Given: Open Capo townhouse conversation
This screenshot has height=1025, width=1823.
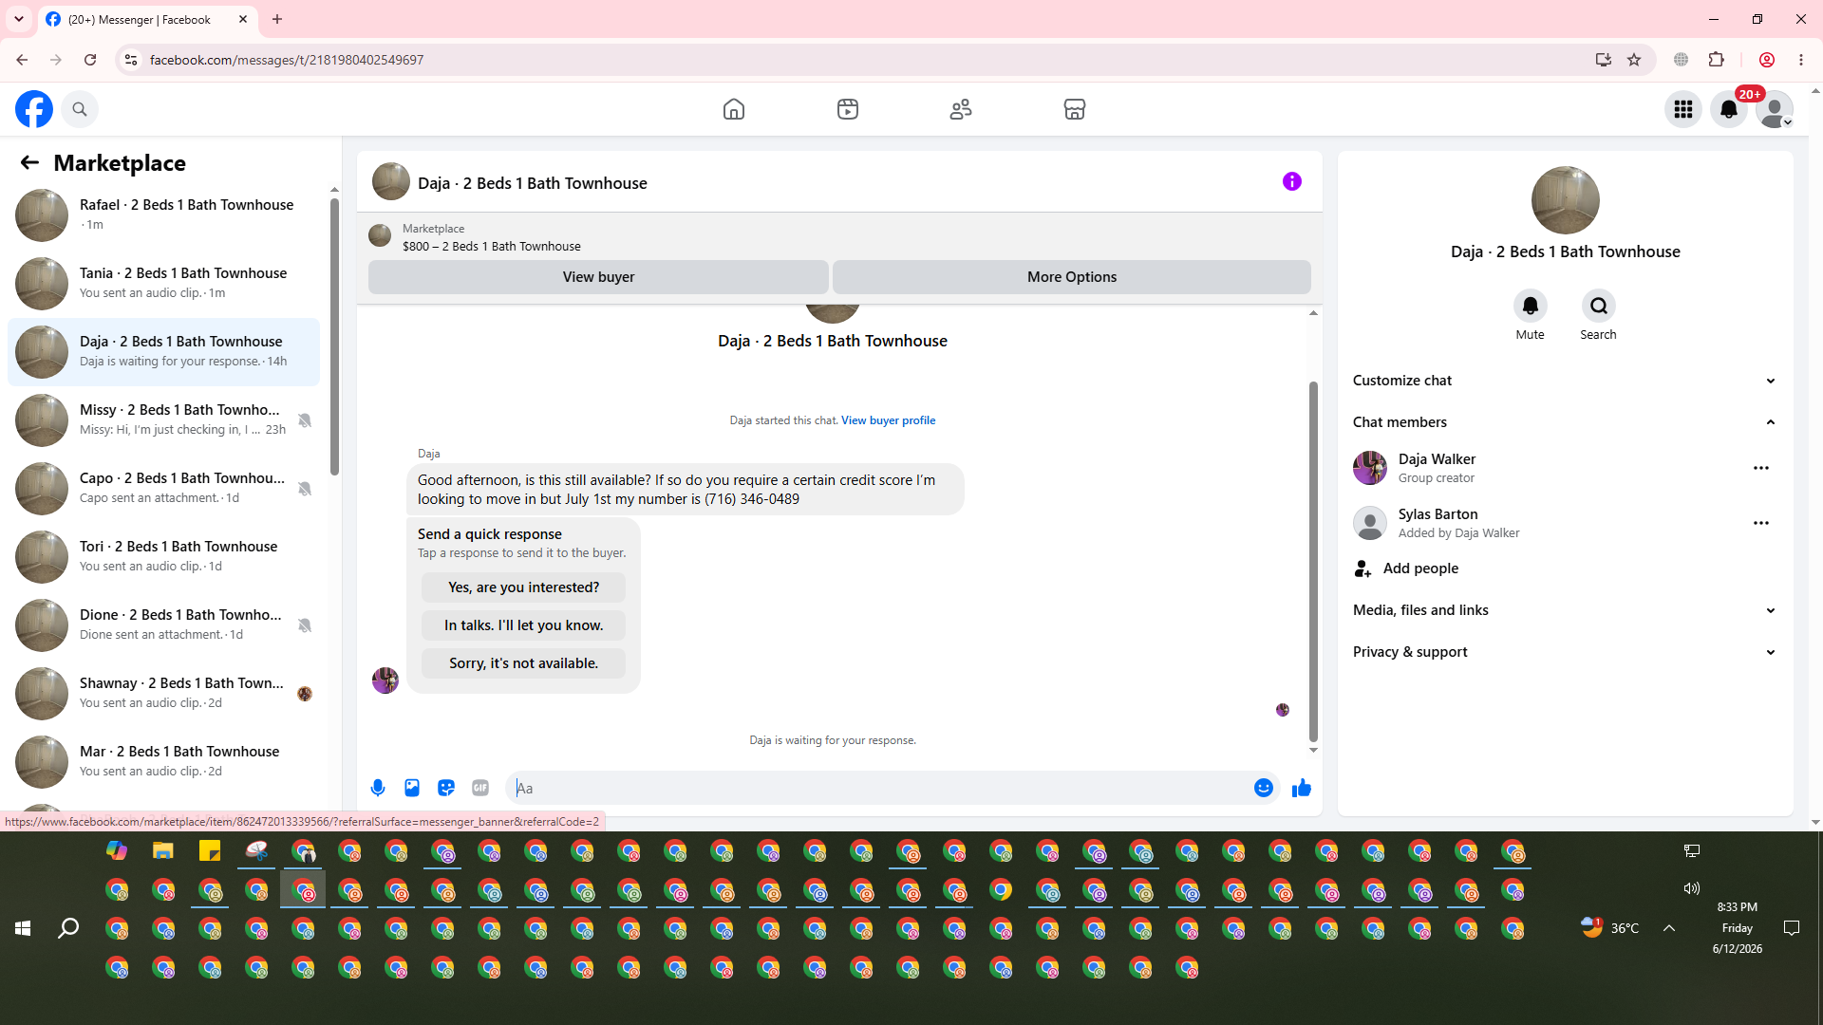Looking at the screenshot, I should (163, 489).
